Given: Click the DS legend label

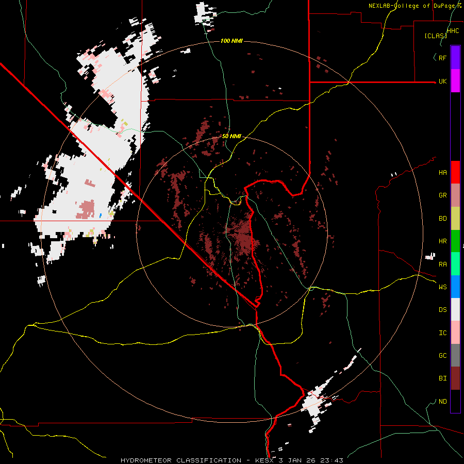Looking at the screenshot, I should click(x=443, y=310).
